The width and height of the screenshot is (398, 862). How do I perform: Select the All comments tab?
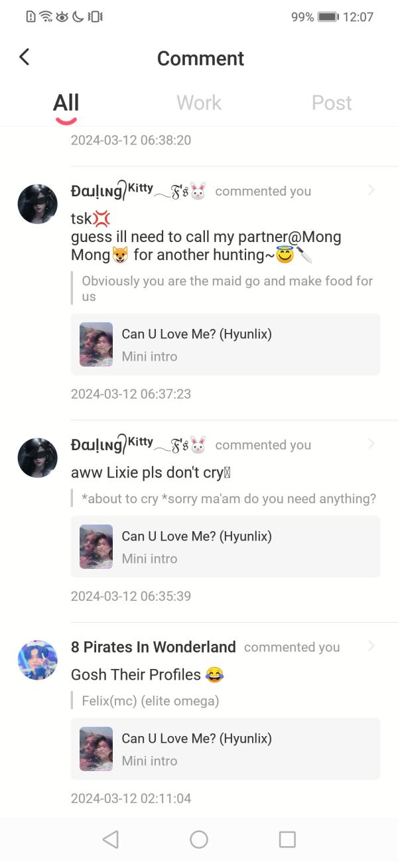click(x=66, y=103)
